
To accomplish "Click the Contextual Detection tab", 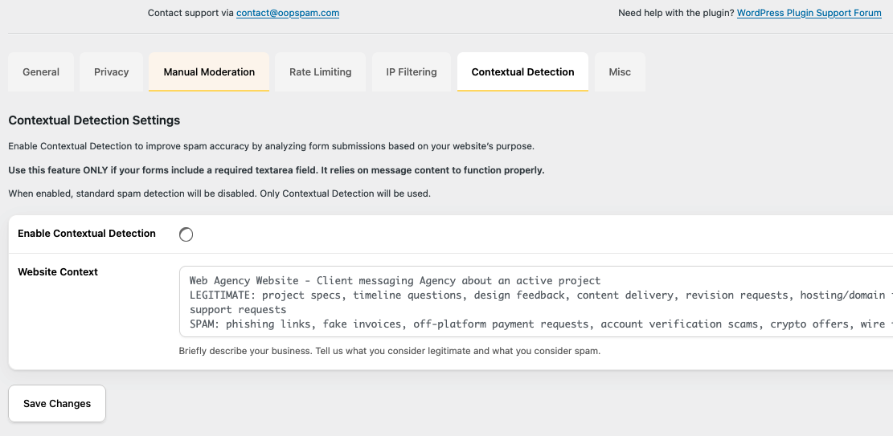I will pos(522,72).
